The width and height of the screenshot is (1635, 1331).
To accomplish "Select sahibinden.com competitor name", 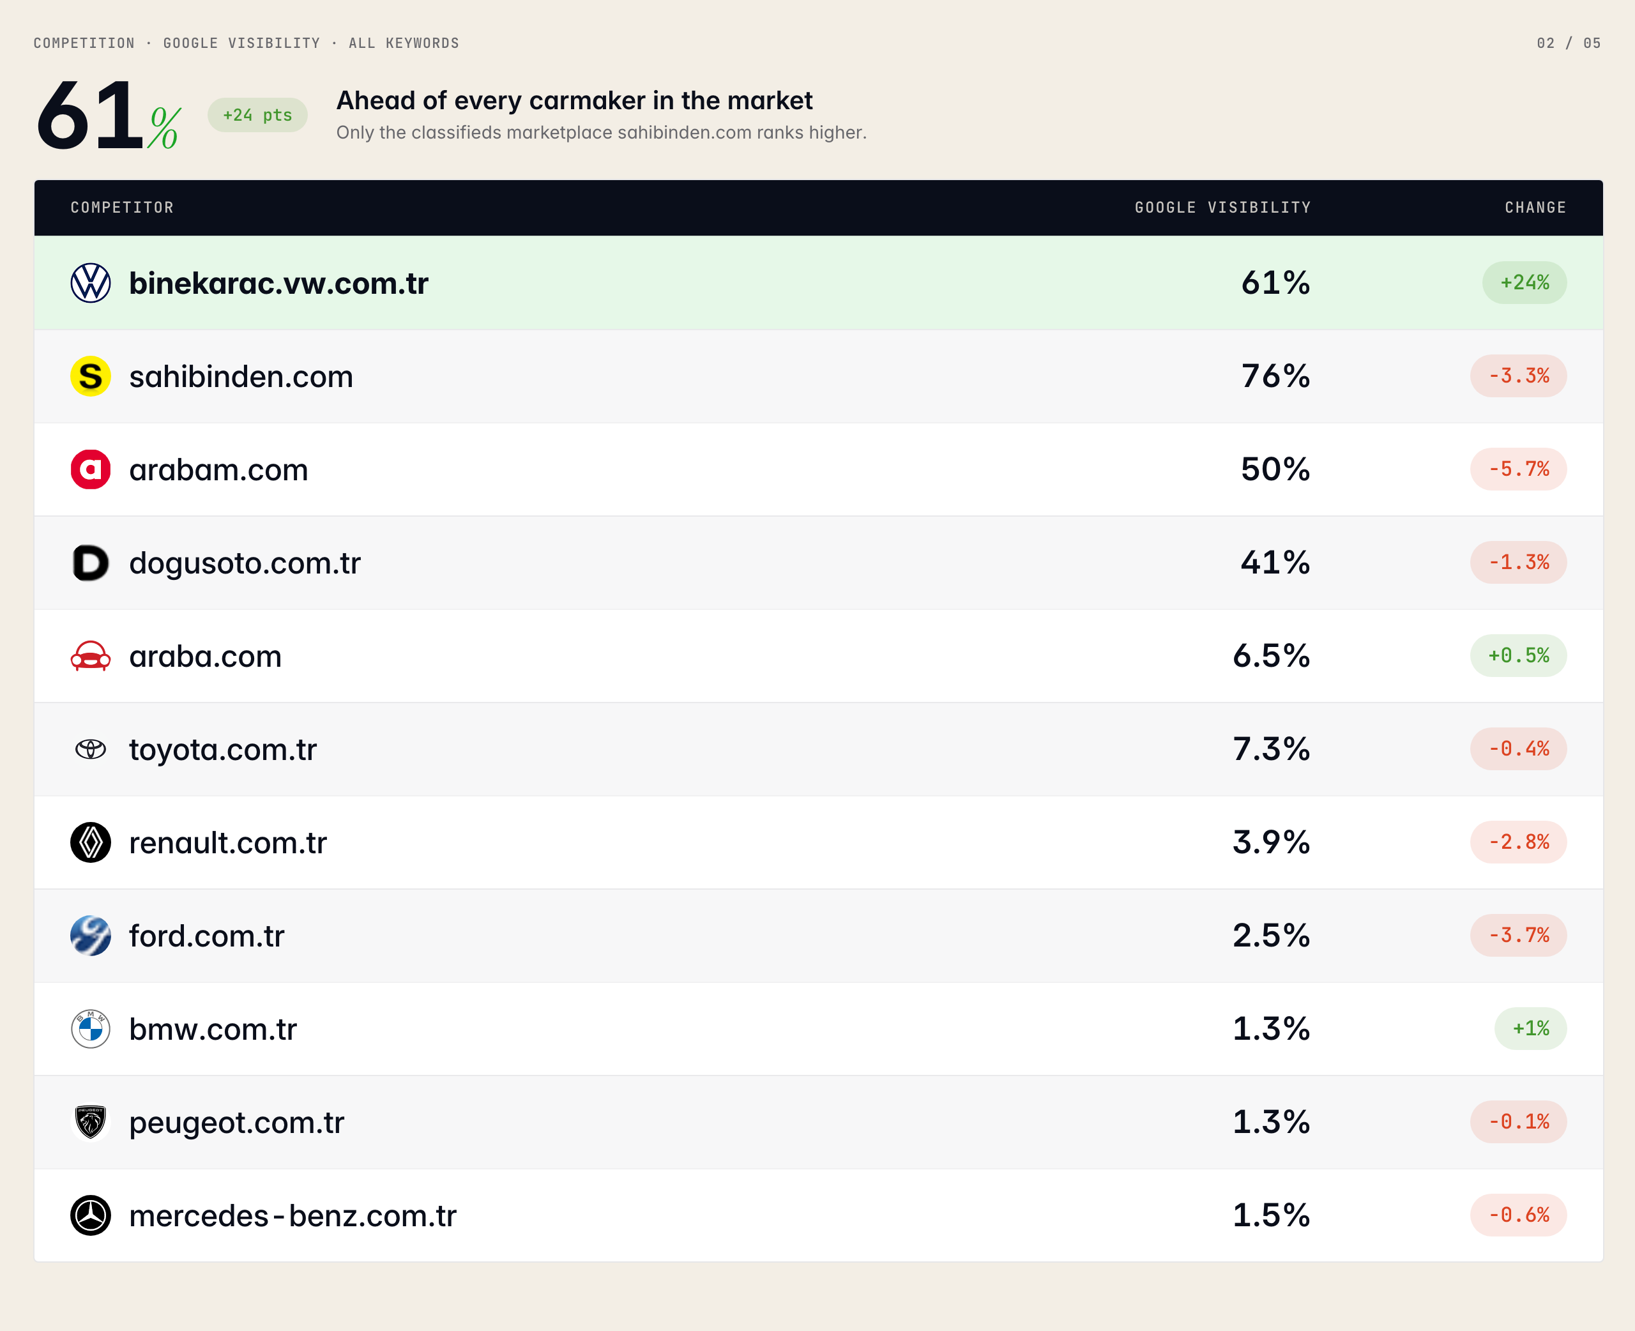I will [241, 376].
